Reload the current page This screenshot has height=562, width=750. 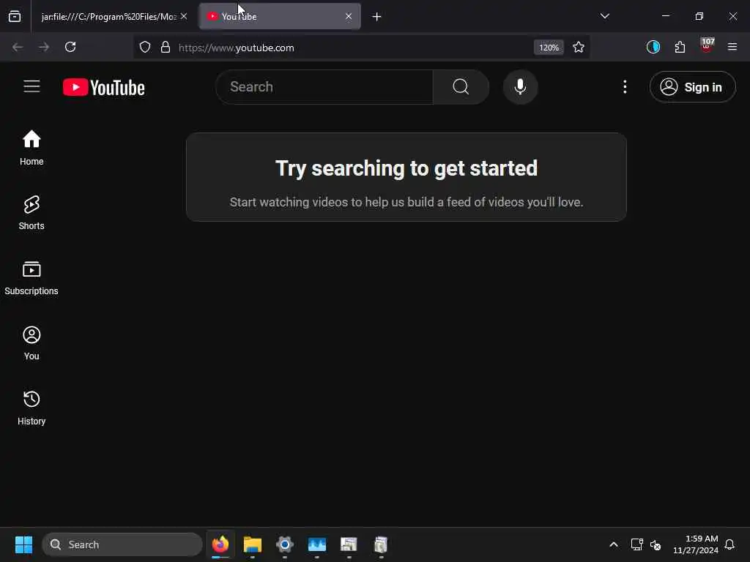coord(70,47)
